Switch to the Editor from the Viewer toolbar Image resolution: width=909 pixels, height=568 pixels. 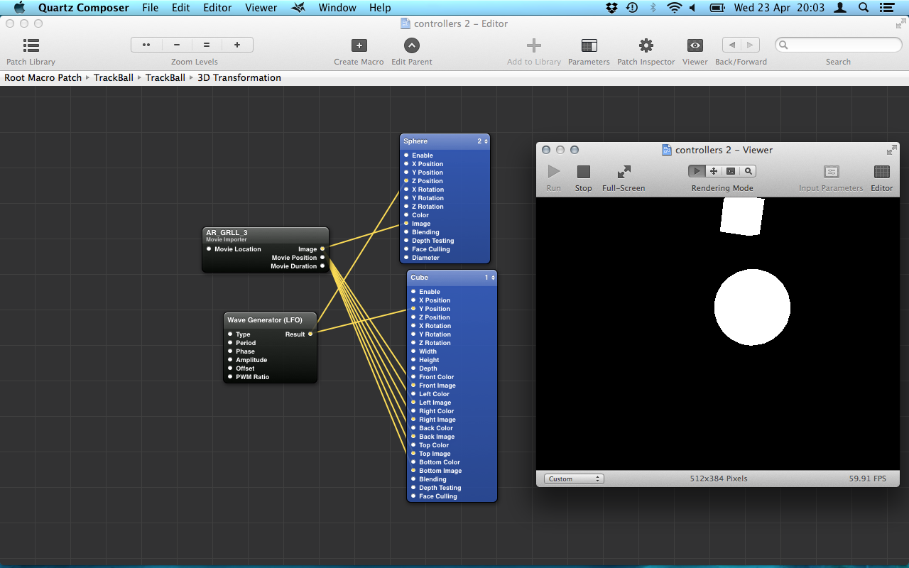881,172
